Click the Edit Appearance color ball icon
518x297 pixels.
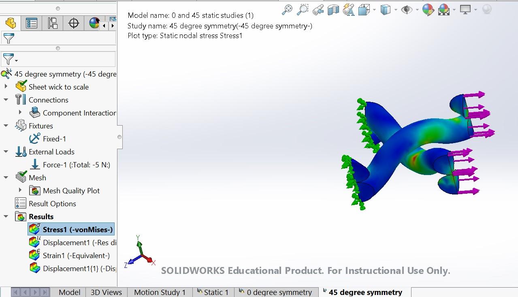pyautogui.click(x=428, y=10)
